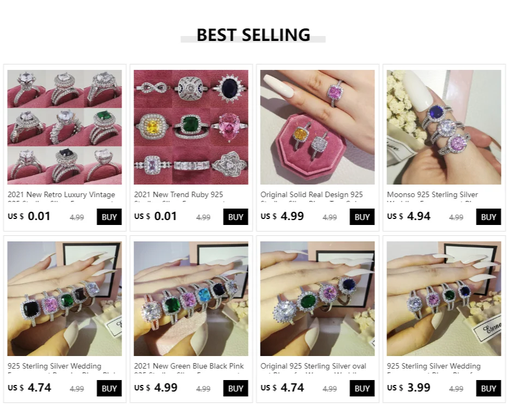Click BUY for the Green Blue Black Pink ring
Image resolution: width=508 pixels, height=409 pixels.
tap(235, 388)
